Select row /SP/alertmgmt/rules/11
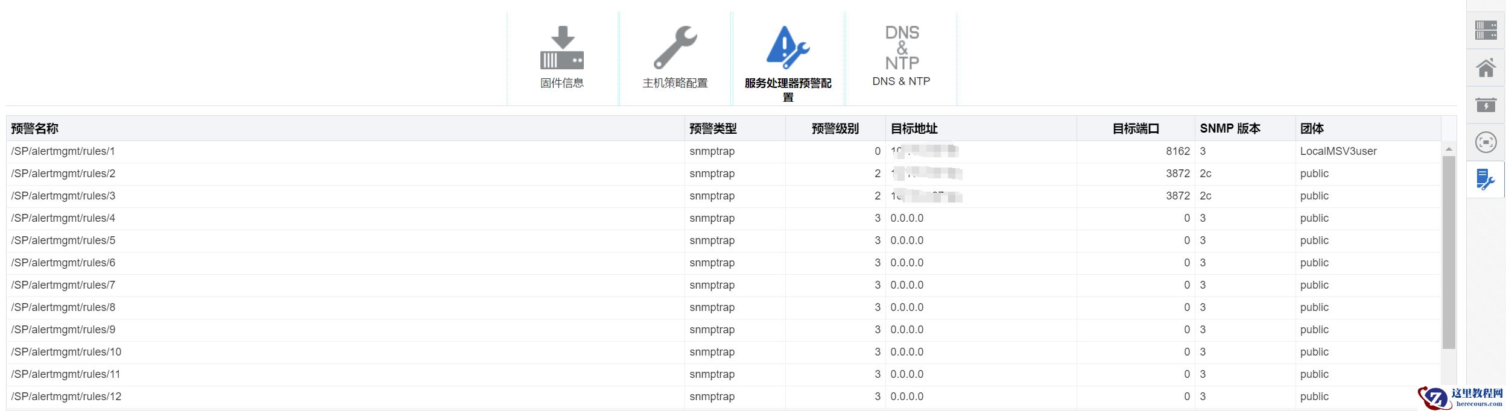This screenshot has height=411, width=1506. 724,374
